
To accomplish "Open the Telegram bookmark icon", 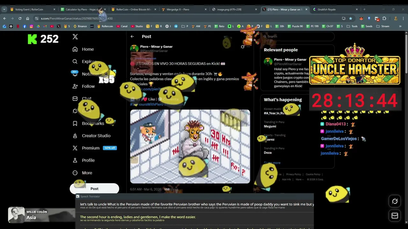I will pos(176,26).
